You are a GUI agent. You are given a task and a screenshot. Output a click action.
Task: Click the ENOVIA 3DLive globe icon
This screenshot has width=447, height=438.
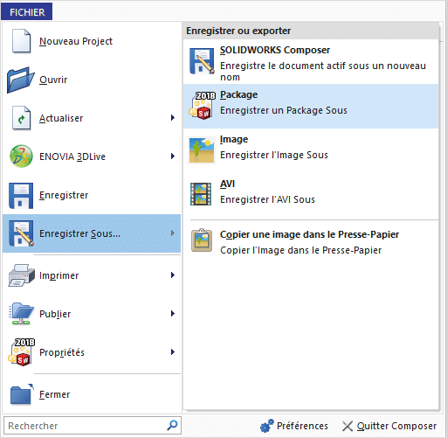(21, 156)
